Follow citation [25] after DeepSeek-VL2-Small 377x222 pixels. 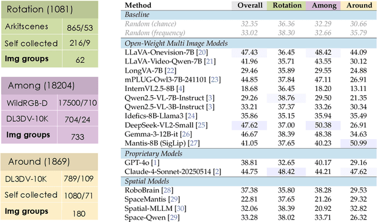[201, 125]
